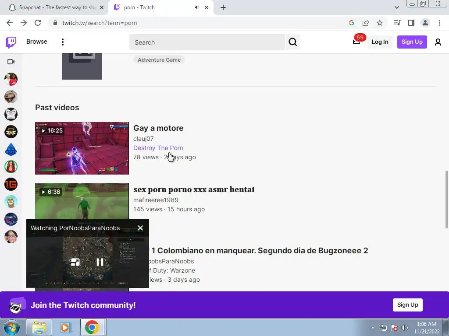Play the 6:38 video thumbnail
The height and width of the screenshot is (336, 449).
pos(82,201)
